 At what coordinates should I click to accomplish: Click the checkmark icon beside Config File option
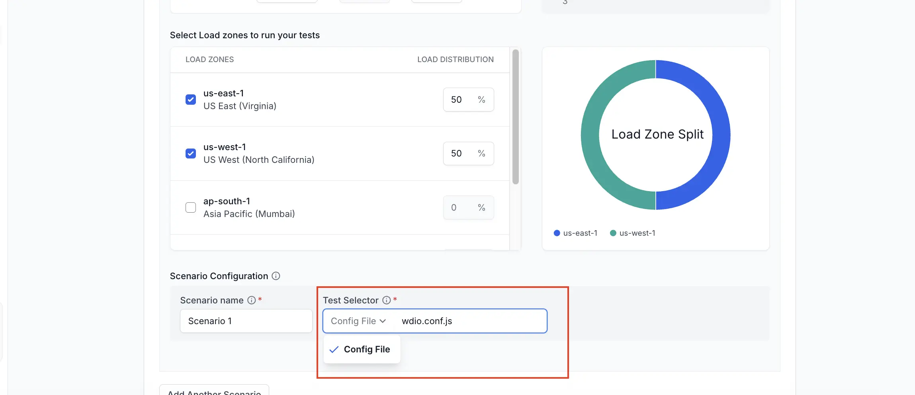coord(334,349)
